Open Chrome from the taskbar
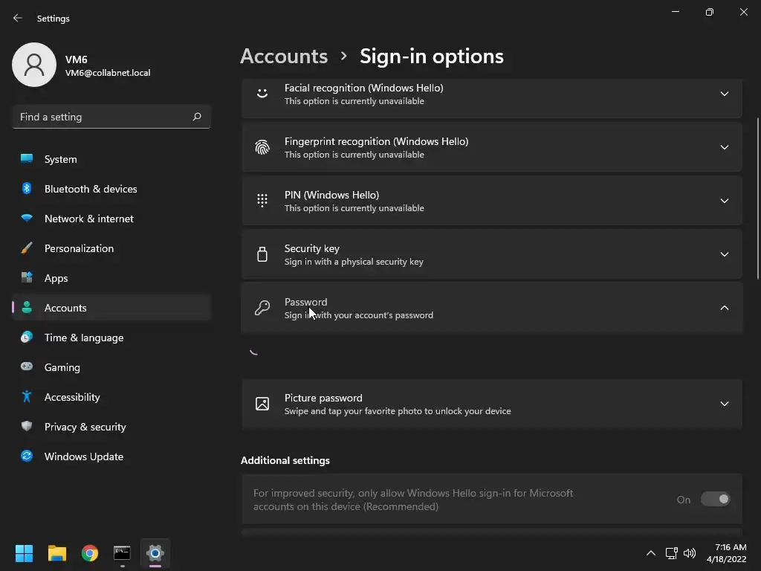 point(90,553)
